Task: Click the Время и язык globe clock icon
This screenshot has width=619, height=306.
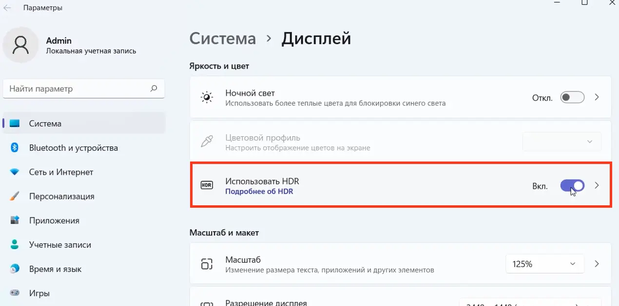Action: 15,269
